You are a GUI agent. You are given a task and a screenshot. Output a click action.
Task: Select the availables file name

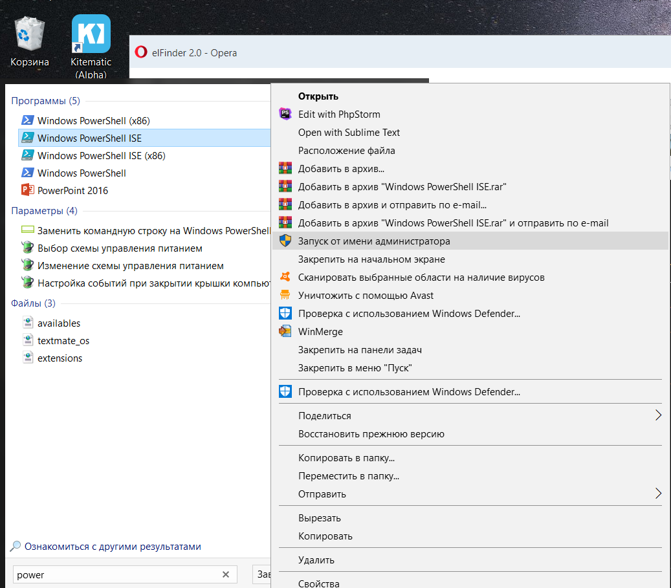coord(59,323)
